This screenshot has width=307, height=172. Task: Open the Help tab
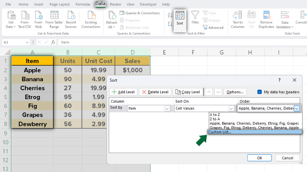tap(166, 4)
